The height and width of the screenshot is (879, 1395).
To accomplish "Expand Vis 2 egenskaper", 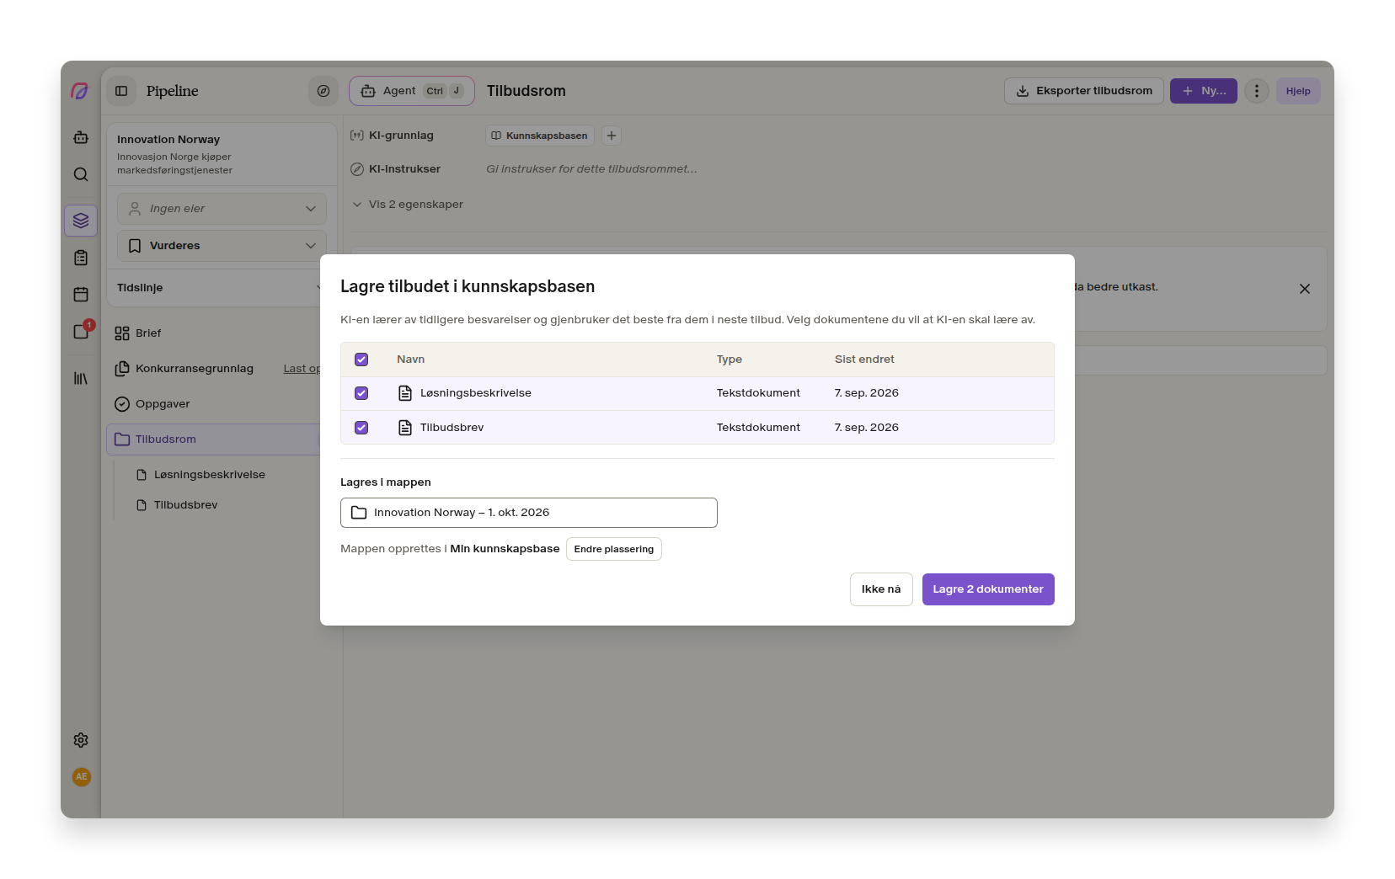I will tap(408, 205).
